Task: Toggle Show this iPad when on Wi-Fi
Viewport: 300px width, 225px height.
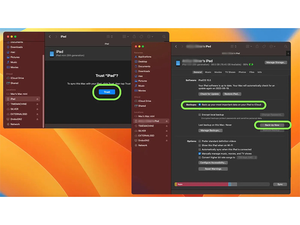Action: coord(199,145)
